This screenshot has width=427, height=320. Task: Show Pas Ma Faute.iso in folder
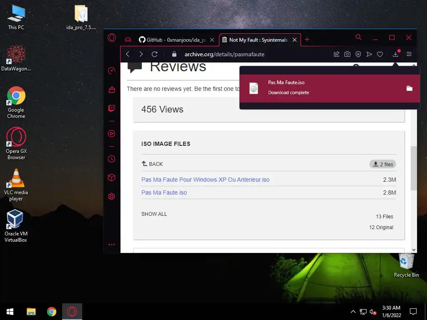click(x=409, y=88)
